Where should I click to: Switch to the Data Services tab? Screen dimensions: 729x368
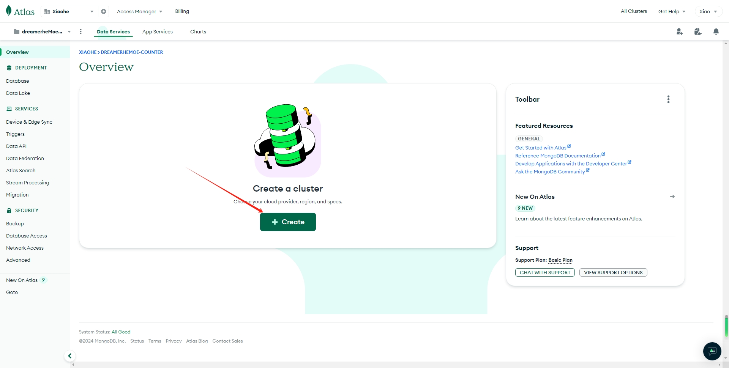(113, 31)
